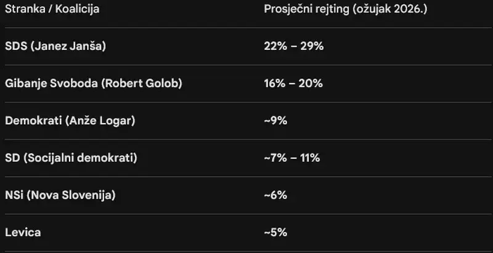Click the ~7% – 11% rating value

(291, 158)
